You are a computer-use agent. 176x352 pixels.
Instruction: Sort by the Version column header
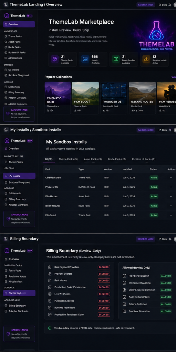coord(108,169)
